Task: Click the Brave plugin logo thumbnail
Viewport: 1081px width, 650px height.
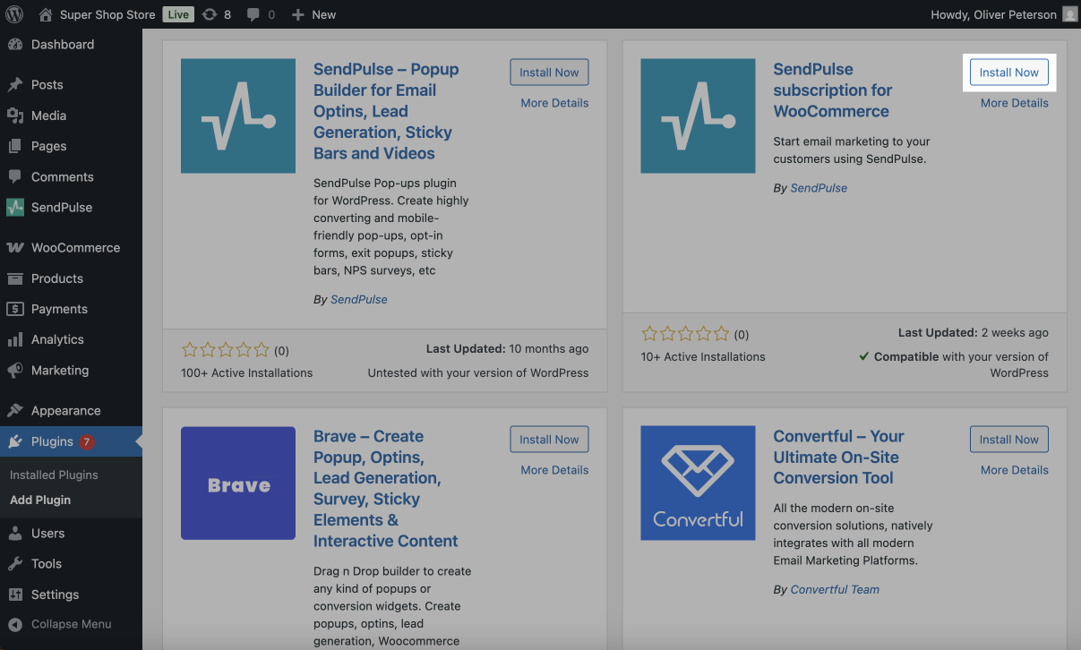Action: pyautogui.click(x=238, y=483)
